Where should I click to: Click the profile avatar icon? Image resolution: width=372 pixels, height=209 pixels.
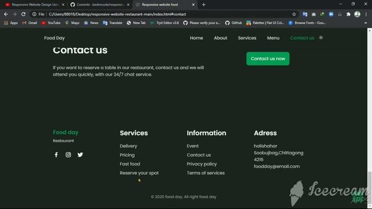(x=357, y=14)
